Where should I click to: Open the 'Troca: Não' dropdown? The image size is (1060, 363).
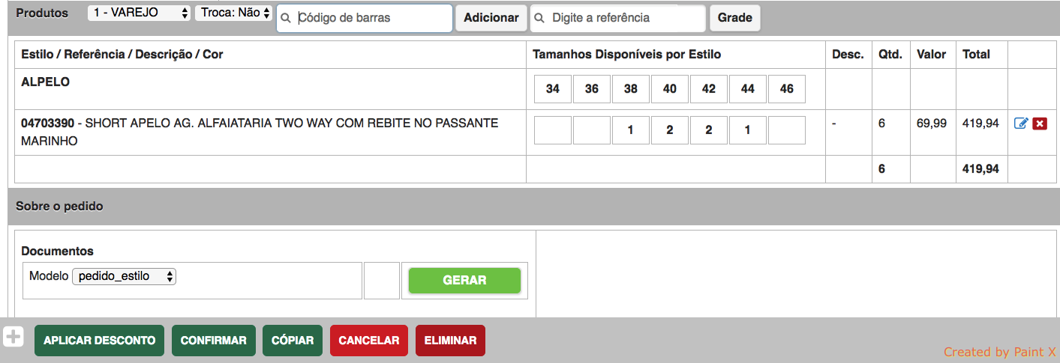[x=233, y=13]
